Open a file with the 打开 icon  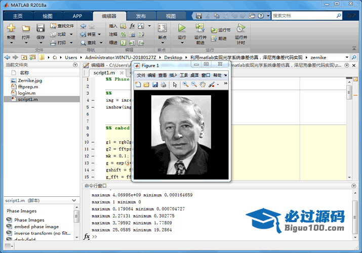pos(26,28)
